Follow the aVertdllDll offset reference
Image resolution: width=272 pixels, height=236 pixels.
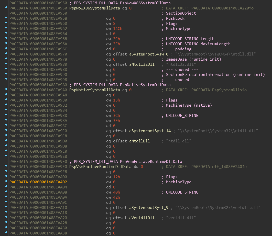click(x=142, y=218)
